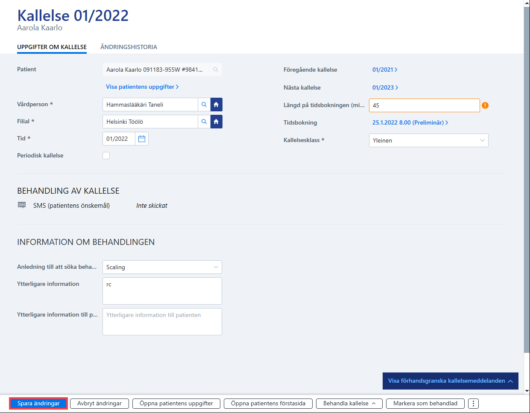The image size is (530, 413).
Task: Click home icon beside Filial field
Action: (x=217, y=122)
